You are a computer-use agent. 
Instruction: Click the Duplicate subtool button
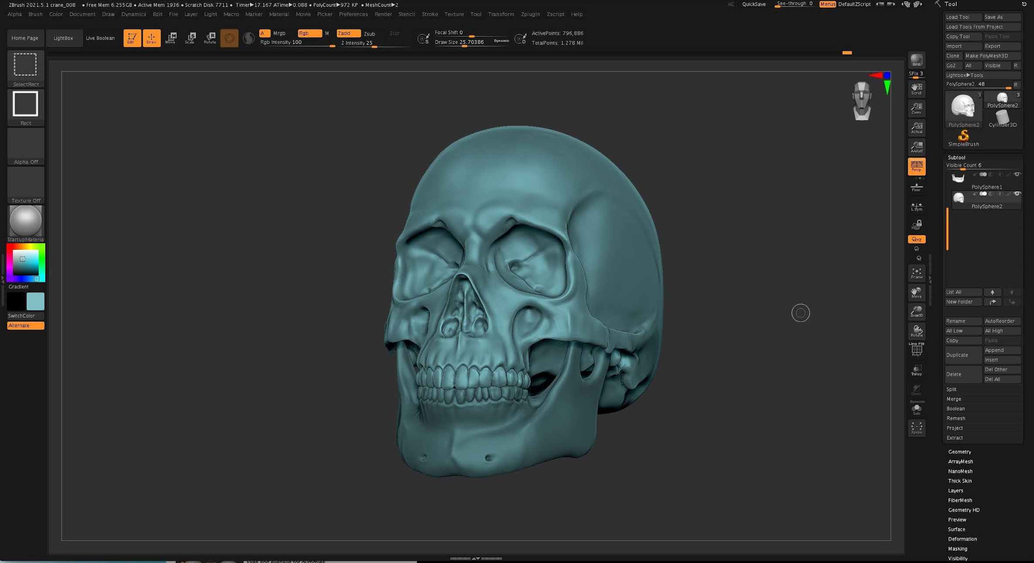[x=962, y=355]
